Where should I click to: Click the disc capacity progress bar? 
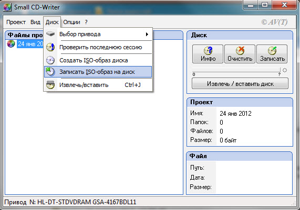tap(236, 71)
